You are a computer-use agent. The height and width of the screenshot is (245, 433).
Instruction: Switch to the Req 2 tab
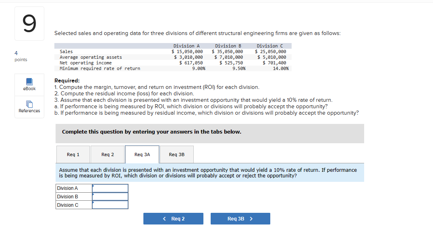click(x=108, y=154)
